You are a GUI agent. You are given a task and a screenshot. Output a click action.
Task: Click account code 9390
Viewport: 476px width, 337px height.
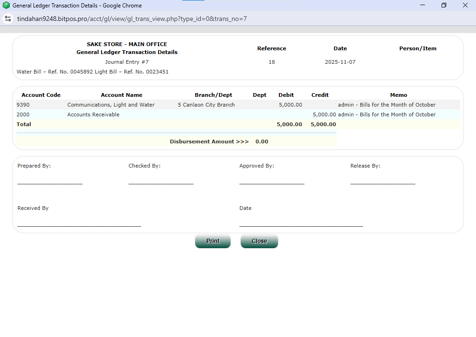23,105
